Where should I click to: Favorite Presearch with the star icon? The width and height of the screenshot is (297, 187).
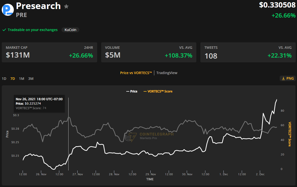tap(66, 7)
